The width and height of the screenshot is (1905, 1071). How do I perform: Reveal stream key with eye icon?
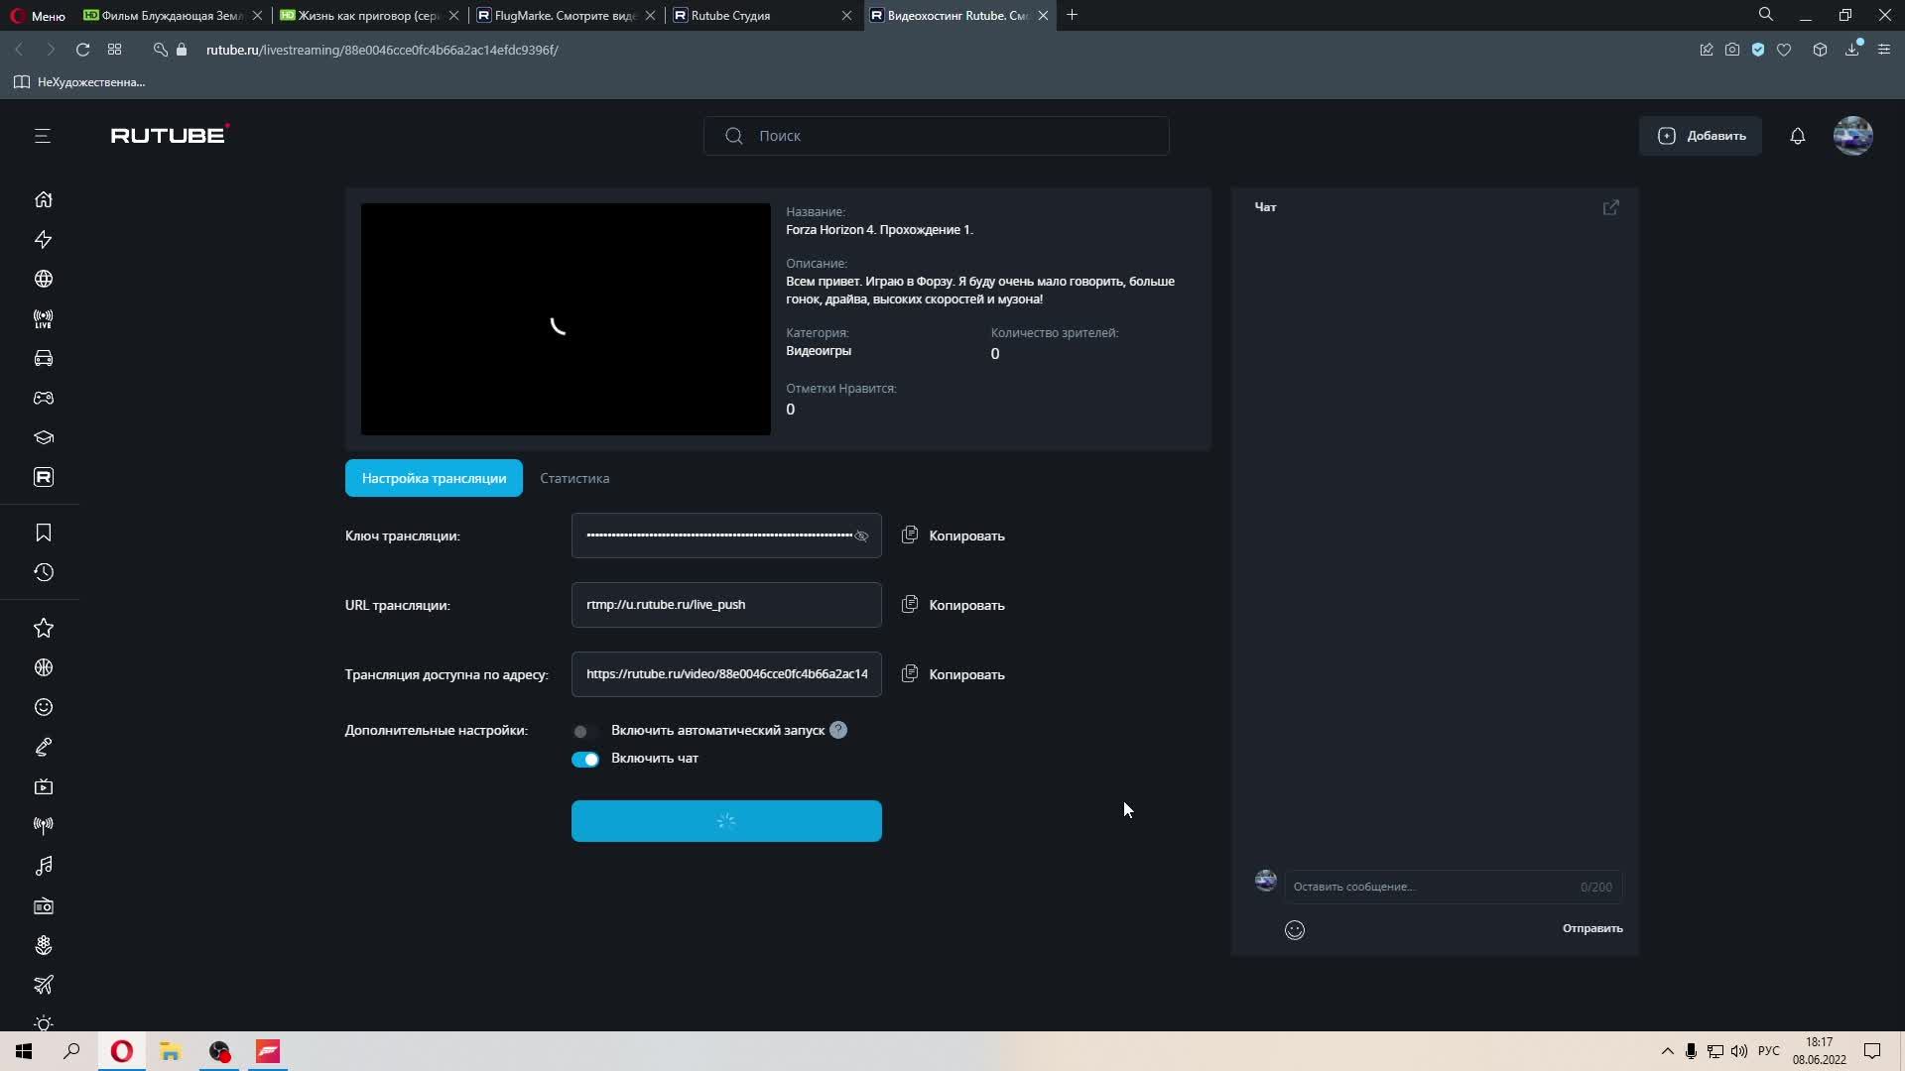click(x=861, y=535)
